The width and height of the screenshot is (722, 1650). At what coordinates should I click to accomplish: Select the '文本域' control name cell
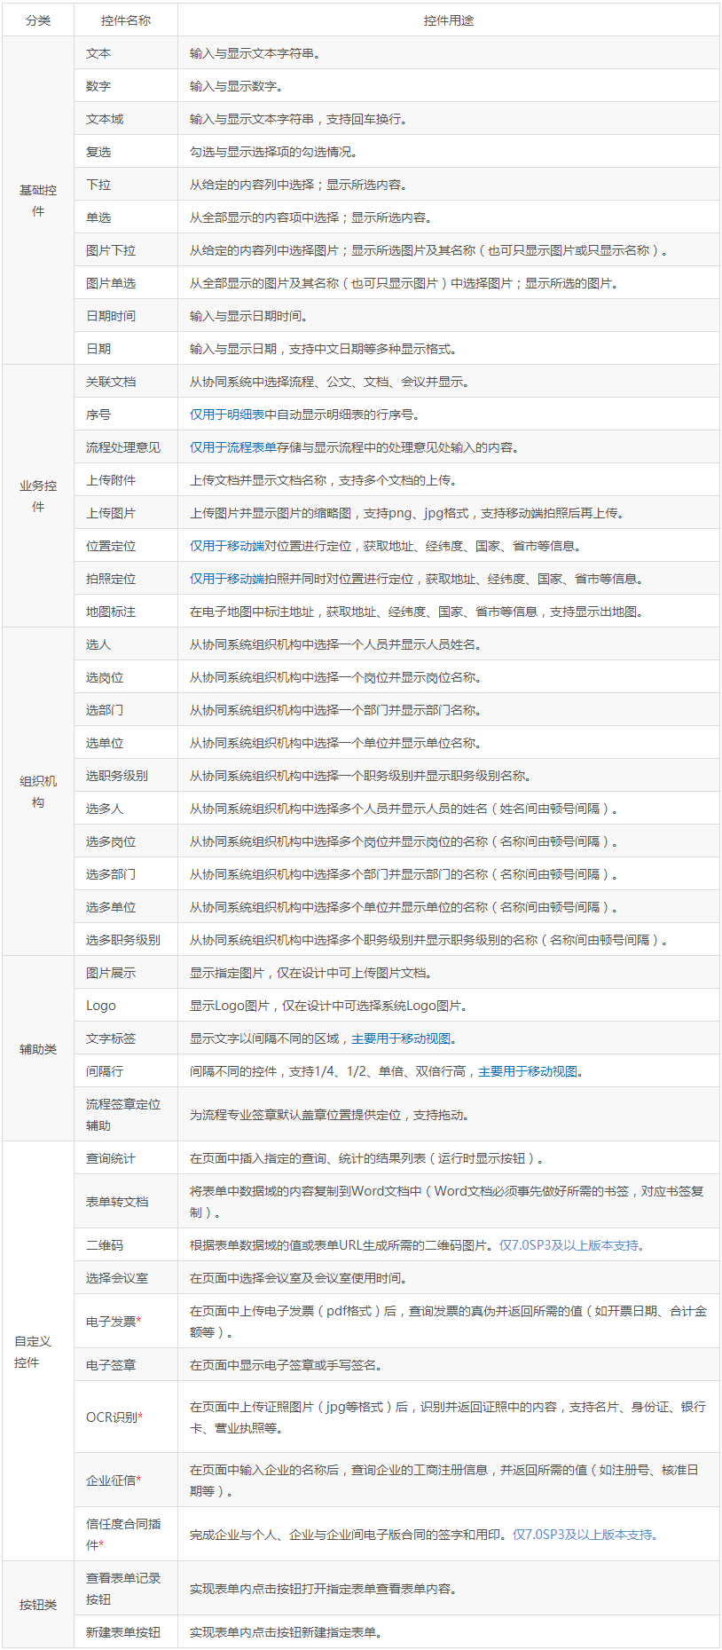[126, 119]
